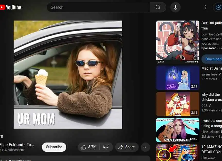Start voice search with the microphone
The image size is (222, 161).
[x=175, y=7]
